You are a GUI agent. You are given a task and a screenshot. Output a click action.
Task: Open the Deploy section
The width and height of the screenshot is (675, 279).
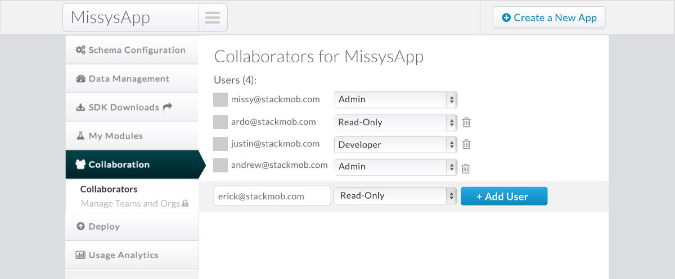pos(132,227)
